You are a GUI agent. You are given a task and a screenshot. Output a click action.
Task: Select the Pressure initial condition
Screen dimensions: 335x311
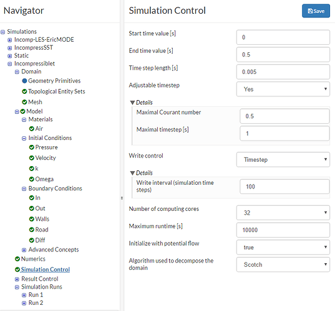tap(47, 147)
